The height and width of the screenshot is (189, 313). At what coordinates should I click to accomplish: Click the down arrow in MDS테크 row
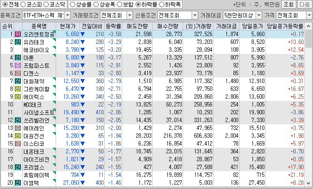83,105
